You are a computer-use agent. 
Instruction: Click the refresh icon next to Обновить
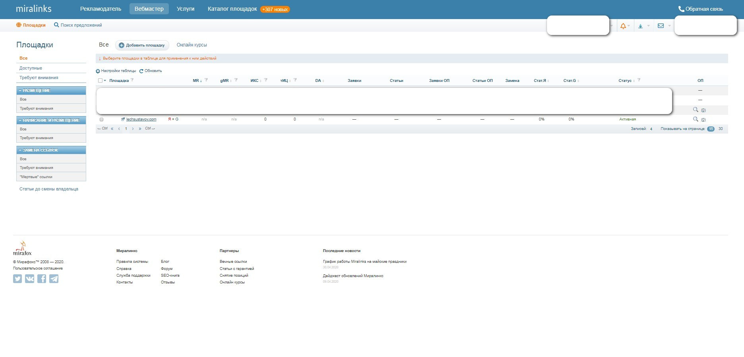pos(141,71)
